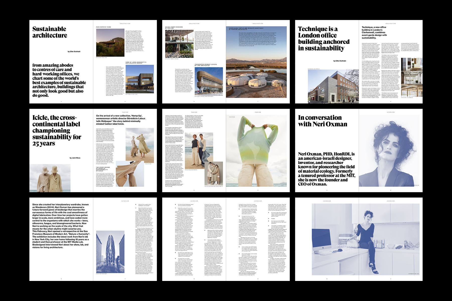Open the House Under Shadows photo
This screenshot has height=301, width=452.
click(179, 43)
